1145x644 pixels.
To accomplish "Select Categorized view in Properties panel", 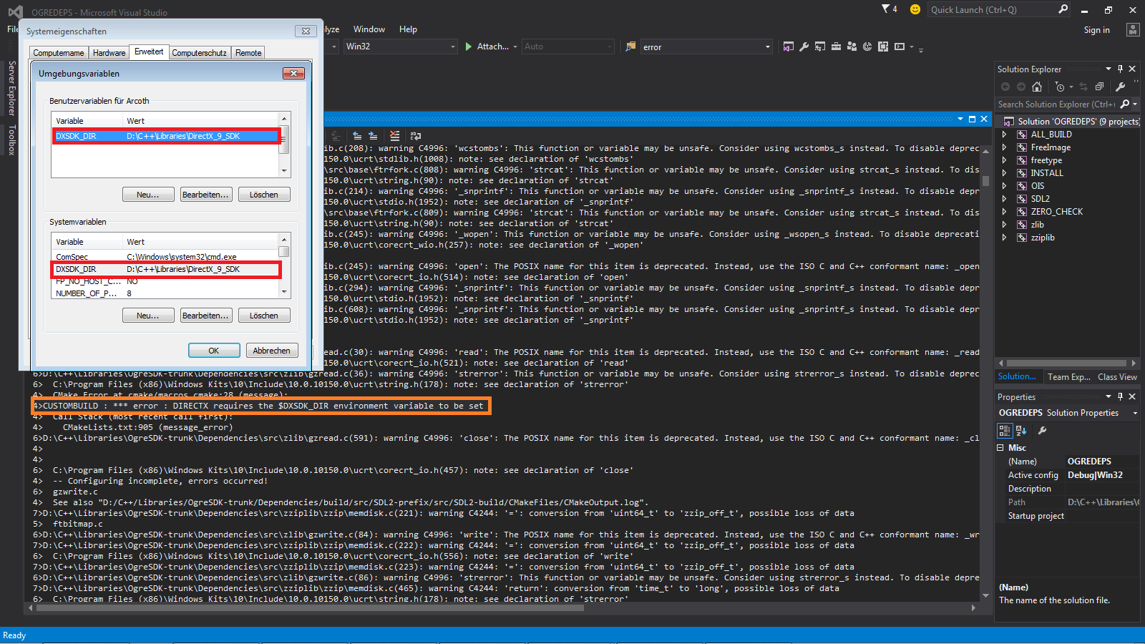I will click(1005, 430).
